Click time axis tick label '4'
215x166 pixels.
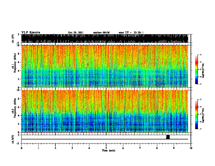click(89, 148)
